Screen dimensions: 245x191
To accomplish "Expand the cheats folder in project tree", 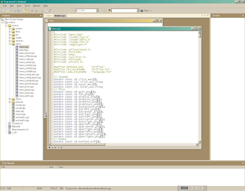I will pos(10,29).
